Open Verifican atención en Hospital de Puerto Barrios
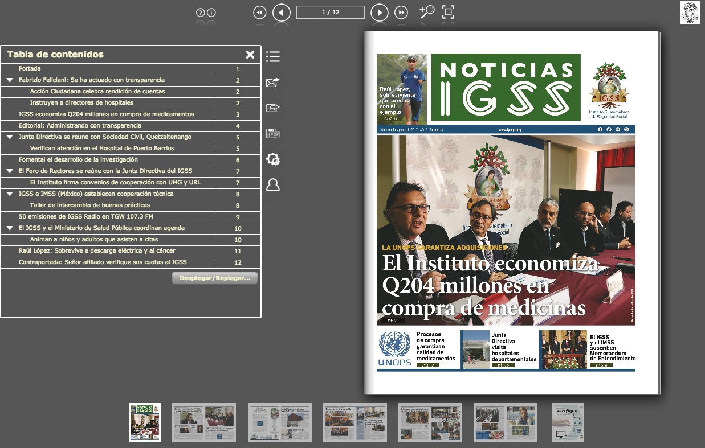The image size is (705, 448). pos(102,149)
